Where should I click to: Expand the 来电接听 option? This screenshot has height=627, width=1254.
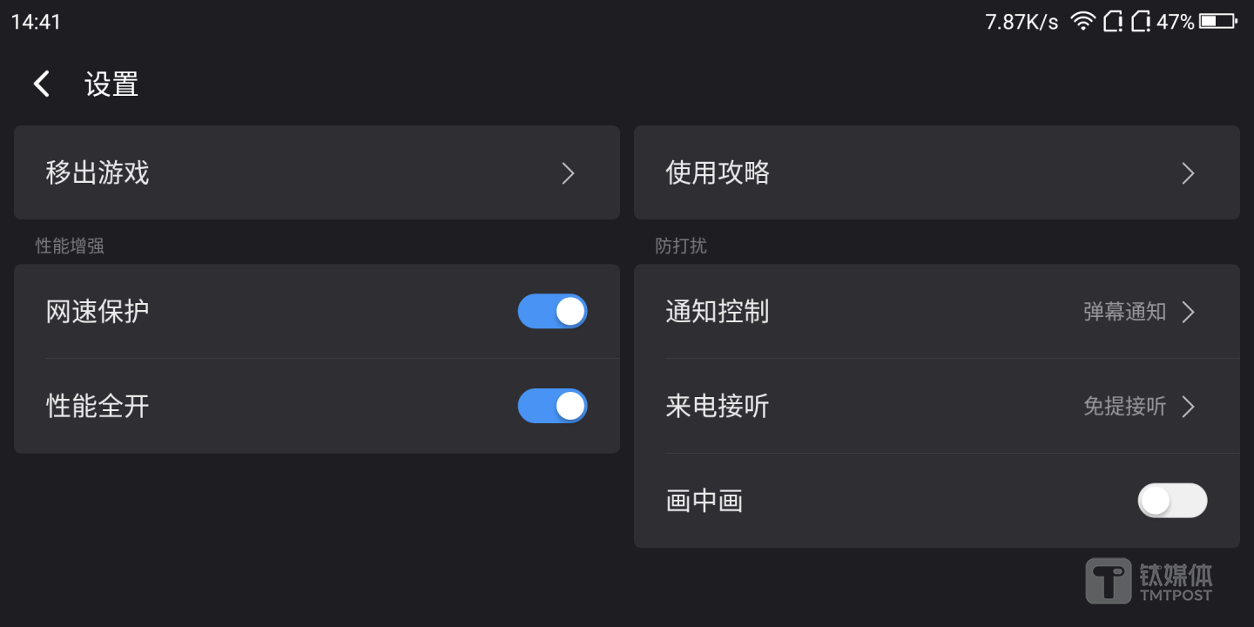tap(1188, 406)
